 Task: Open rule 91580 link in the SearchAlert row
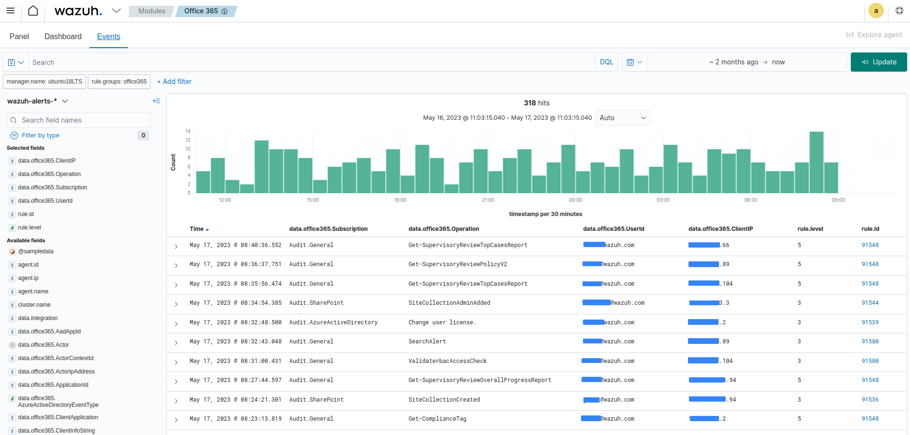pyautogui.click(x=870, y=342)
